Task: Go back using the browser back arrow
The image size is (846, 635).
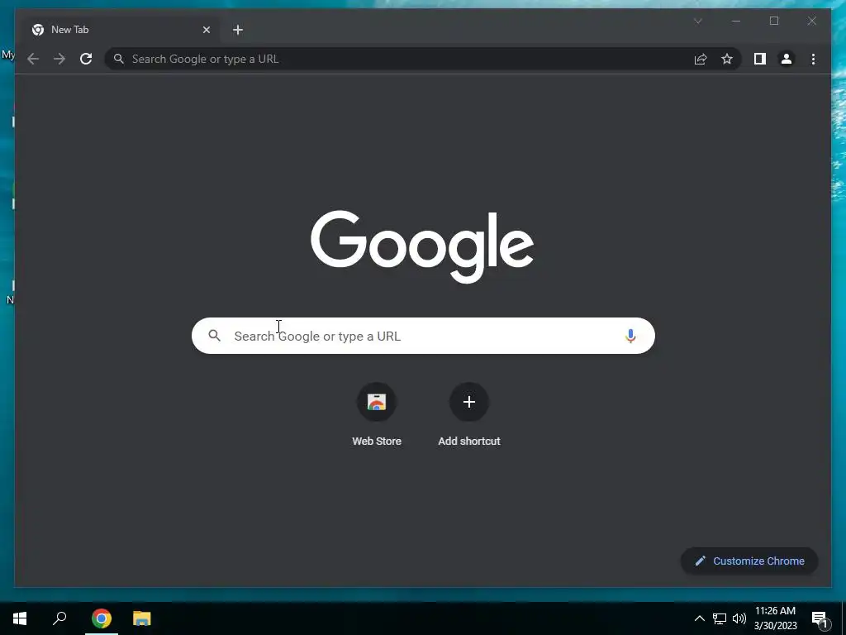Action: click(33, 59)
